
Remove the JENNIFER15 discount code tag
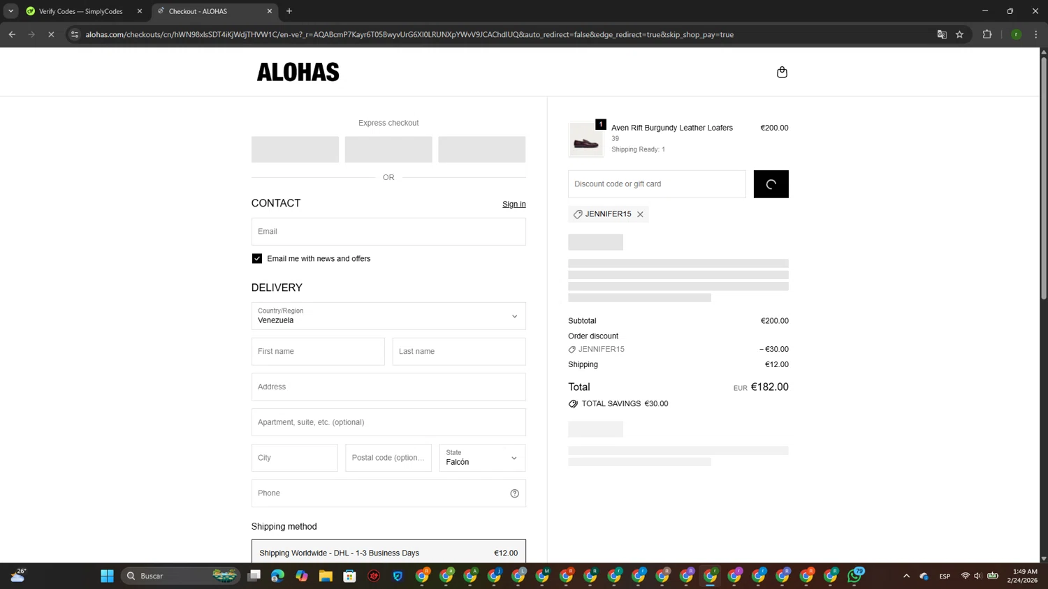640,214
